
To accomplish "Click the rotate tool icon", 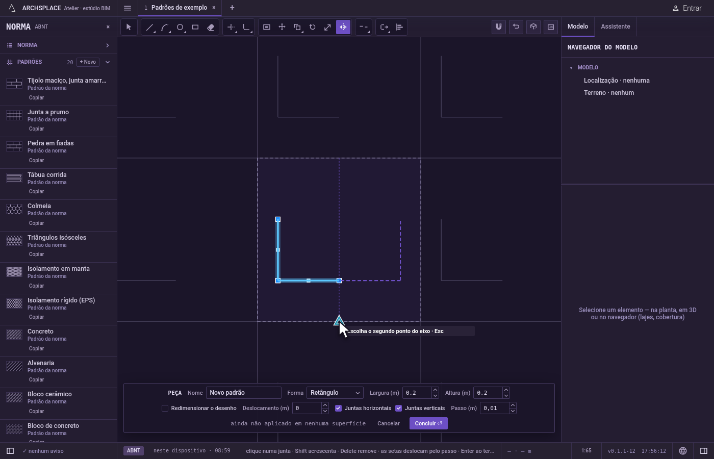I will coord(313,27).
